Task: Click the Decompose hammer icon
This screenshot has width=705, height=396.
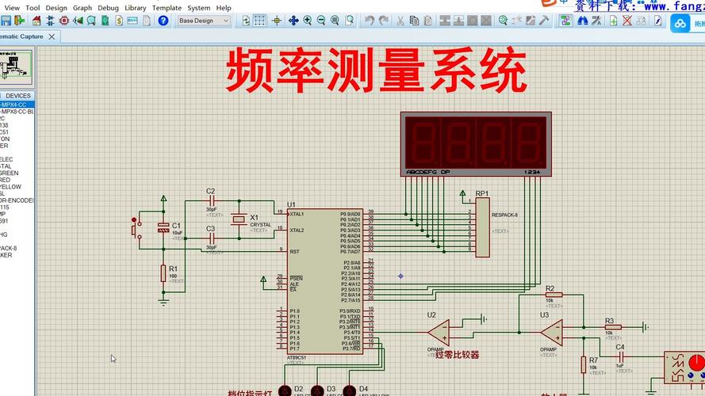Action: point(544,21)
